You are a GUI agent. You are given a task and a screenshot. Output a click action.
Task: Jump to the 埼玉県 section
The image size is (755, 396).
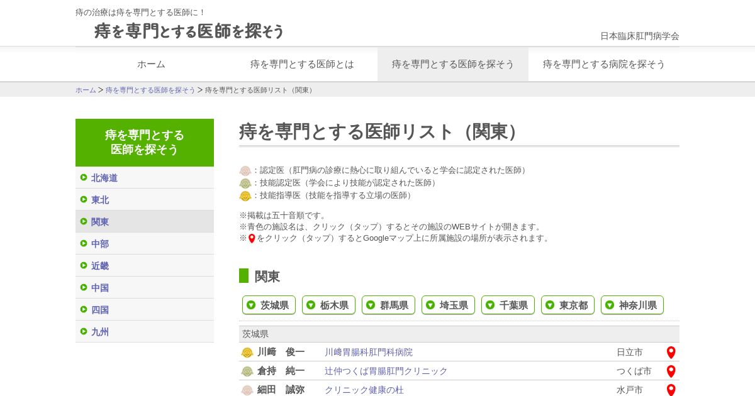(x=448, y=305)
